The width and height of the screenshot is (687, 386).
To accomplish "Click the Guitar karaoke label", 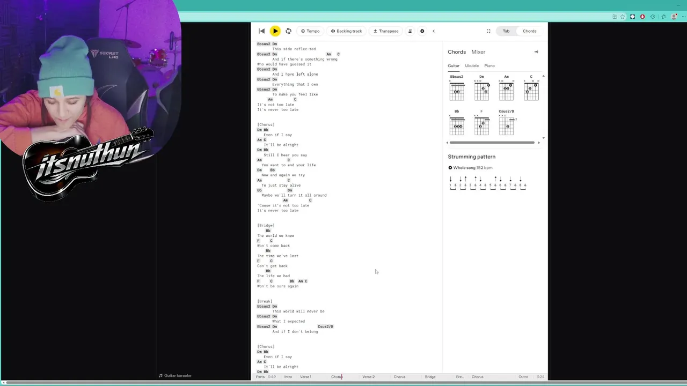I will click(x=175, y=376).
